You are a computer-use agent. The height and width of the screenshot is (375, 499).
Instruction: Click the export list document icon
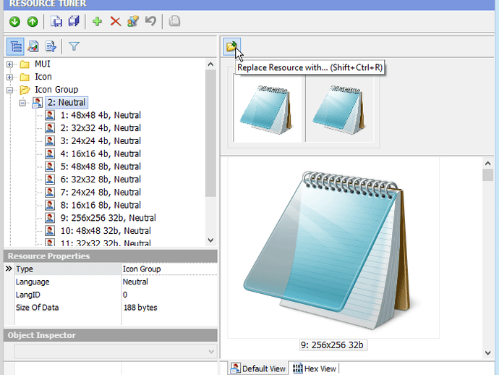coord(51,46)
